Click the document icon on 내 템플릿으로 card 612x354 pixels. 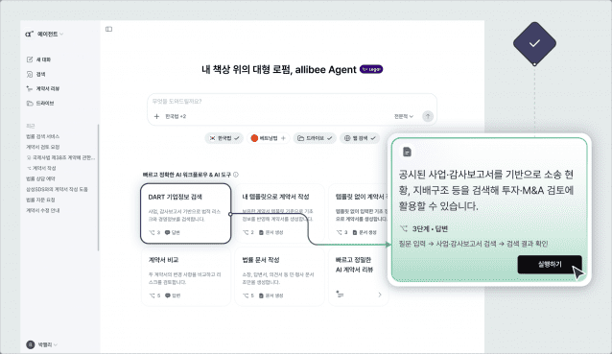point(261,232)
